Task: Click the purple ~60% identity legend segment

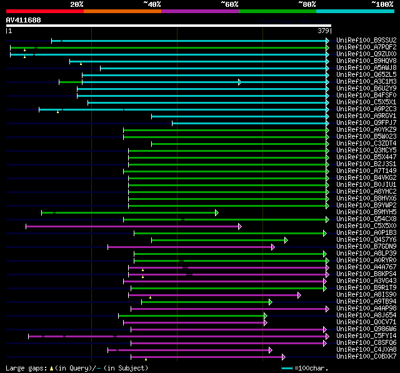Action: (x=200, y=11)
